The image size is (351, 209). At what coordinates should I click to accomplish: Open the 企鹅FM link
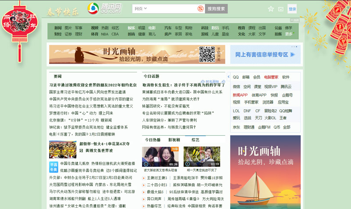point(264,127)
